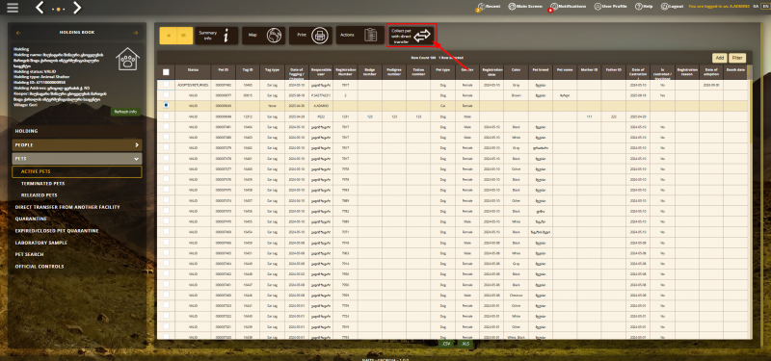Go forward with the right chevron arrow

click(77, 8)
